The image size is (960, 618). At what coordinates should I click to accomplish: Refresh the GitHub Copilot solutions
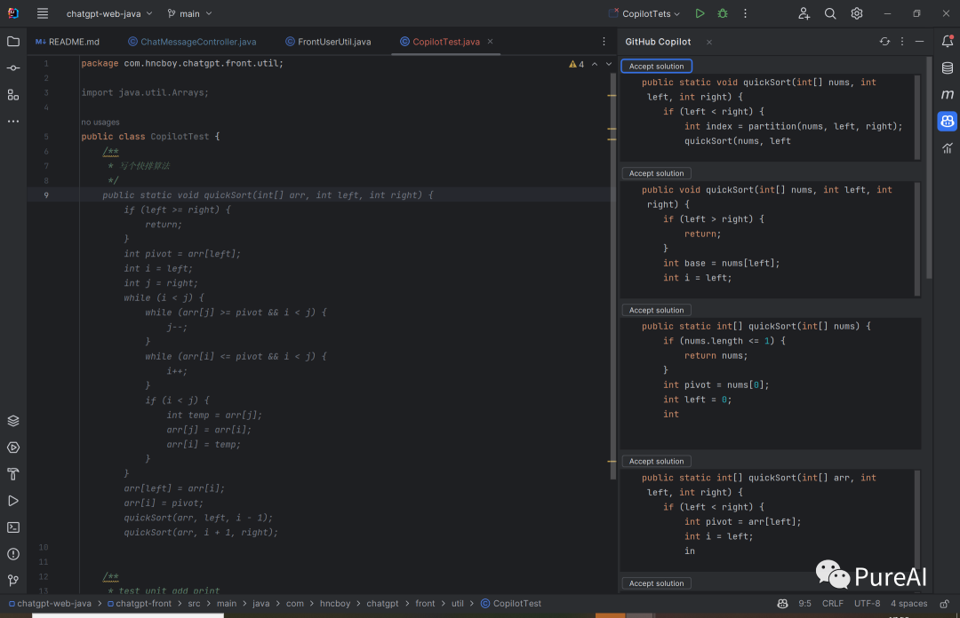point(884,42)
